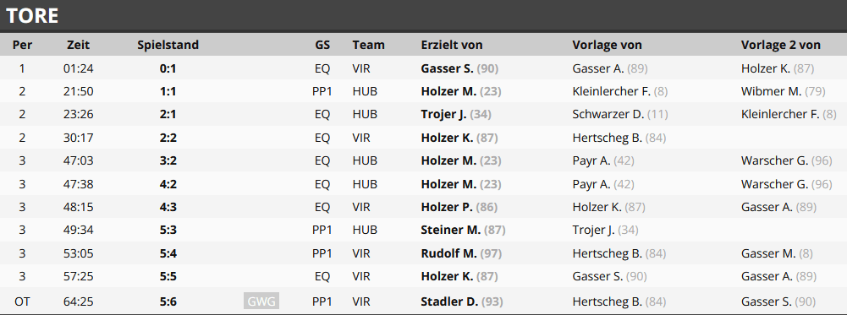Open scorer Gasser S. (90) player link
This screenshot has height=315, width=847.
click(459, 68)
